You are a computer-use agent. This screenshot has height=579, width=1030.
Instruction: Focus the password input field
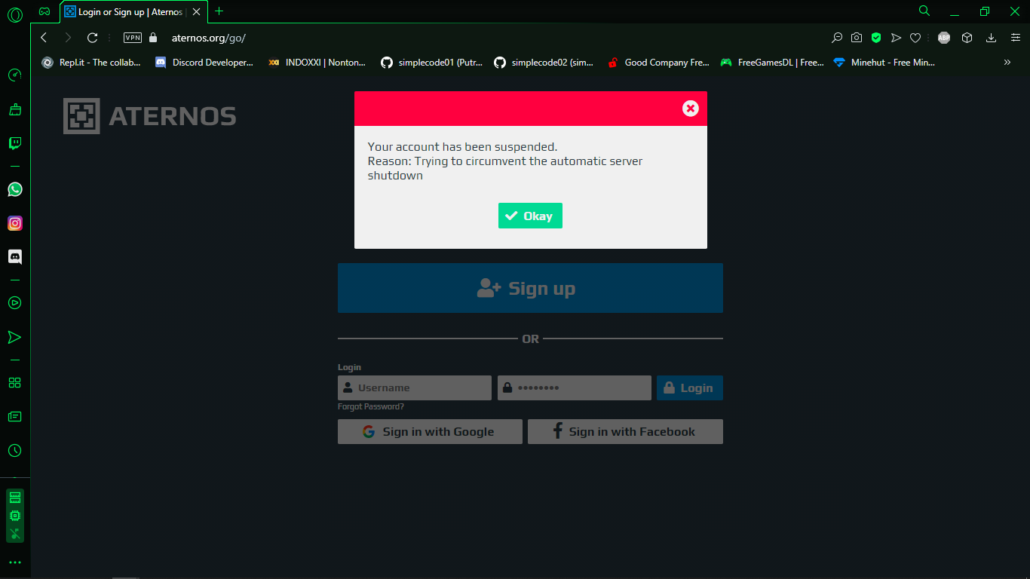pos(575,388)
